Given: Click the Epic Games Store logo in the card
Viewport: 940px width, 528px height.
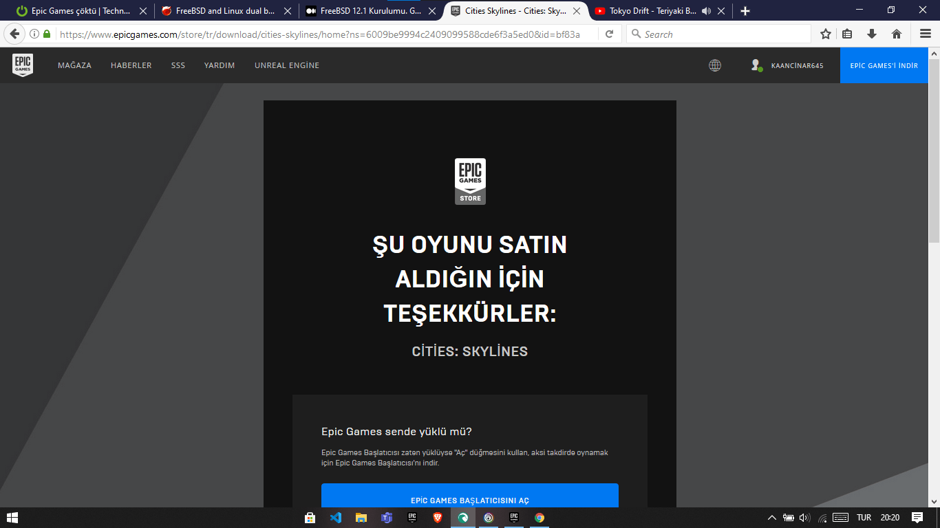Looking at the screenshot, I should click(x=470, y=181).
